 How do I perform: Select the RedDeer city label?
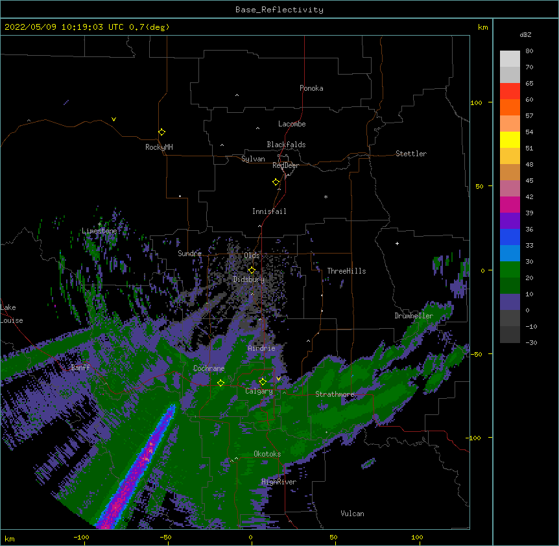285,165
